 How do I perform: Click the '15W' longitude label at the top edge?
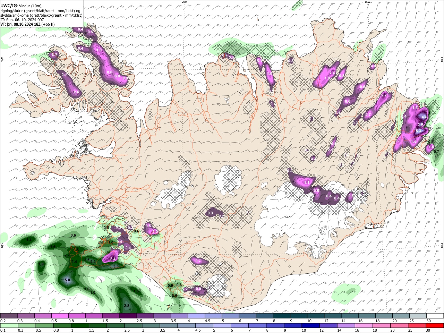pyautogui.click(x=367, y=2)
